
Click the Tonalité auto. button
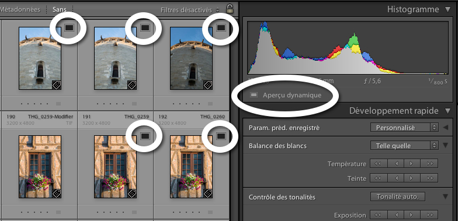(x=397, y=197)
